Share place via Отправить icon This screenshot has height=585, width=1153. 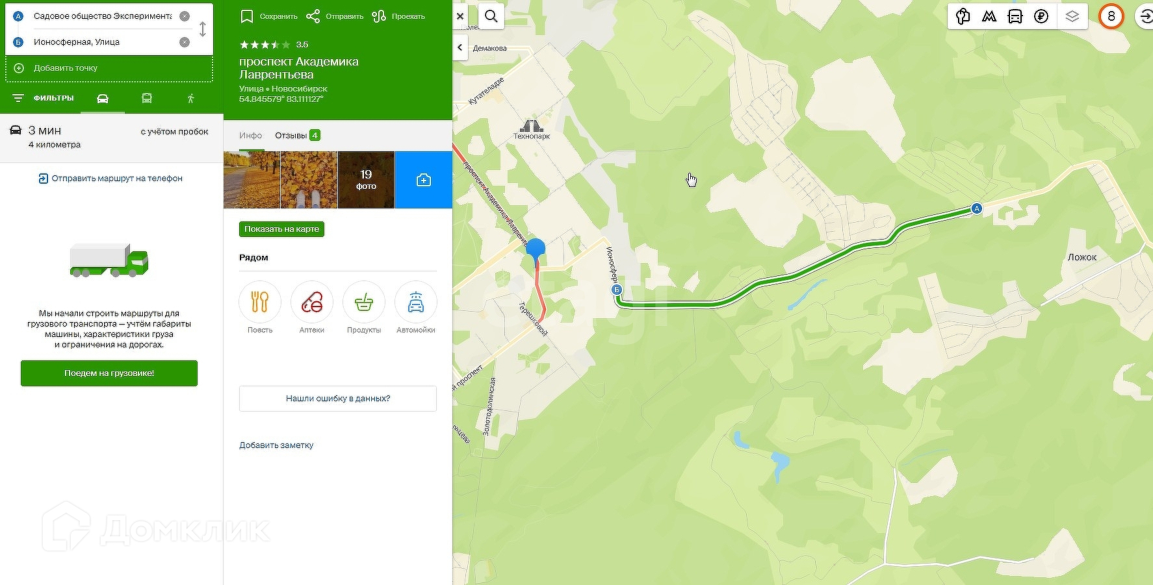pos(335,16)
